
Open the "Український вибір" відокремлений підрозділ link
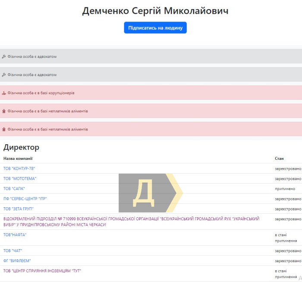tap(131, 222)
